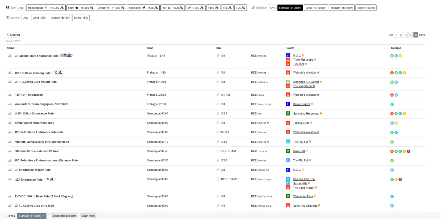Screen dimensions: 441x219
Task: Toggle the Long (≥90) duration filter
Action: 39,18
